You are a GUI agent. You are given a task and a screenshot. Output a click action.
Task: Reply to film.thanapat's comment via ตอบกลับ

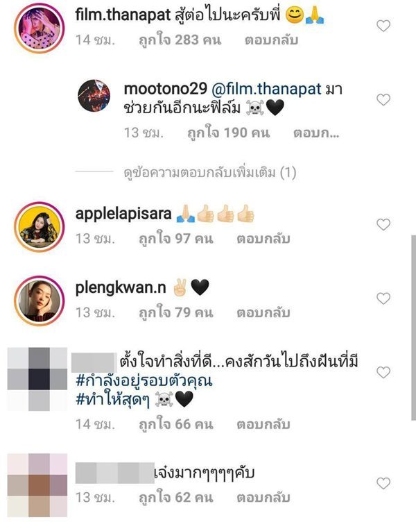[x=271, y=40]
